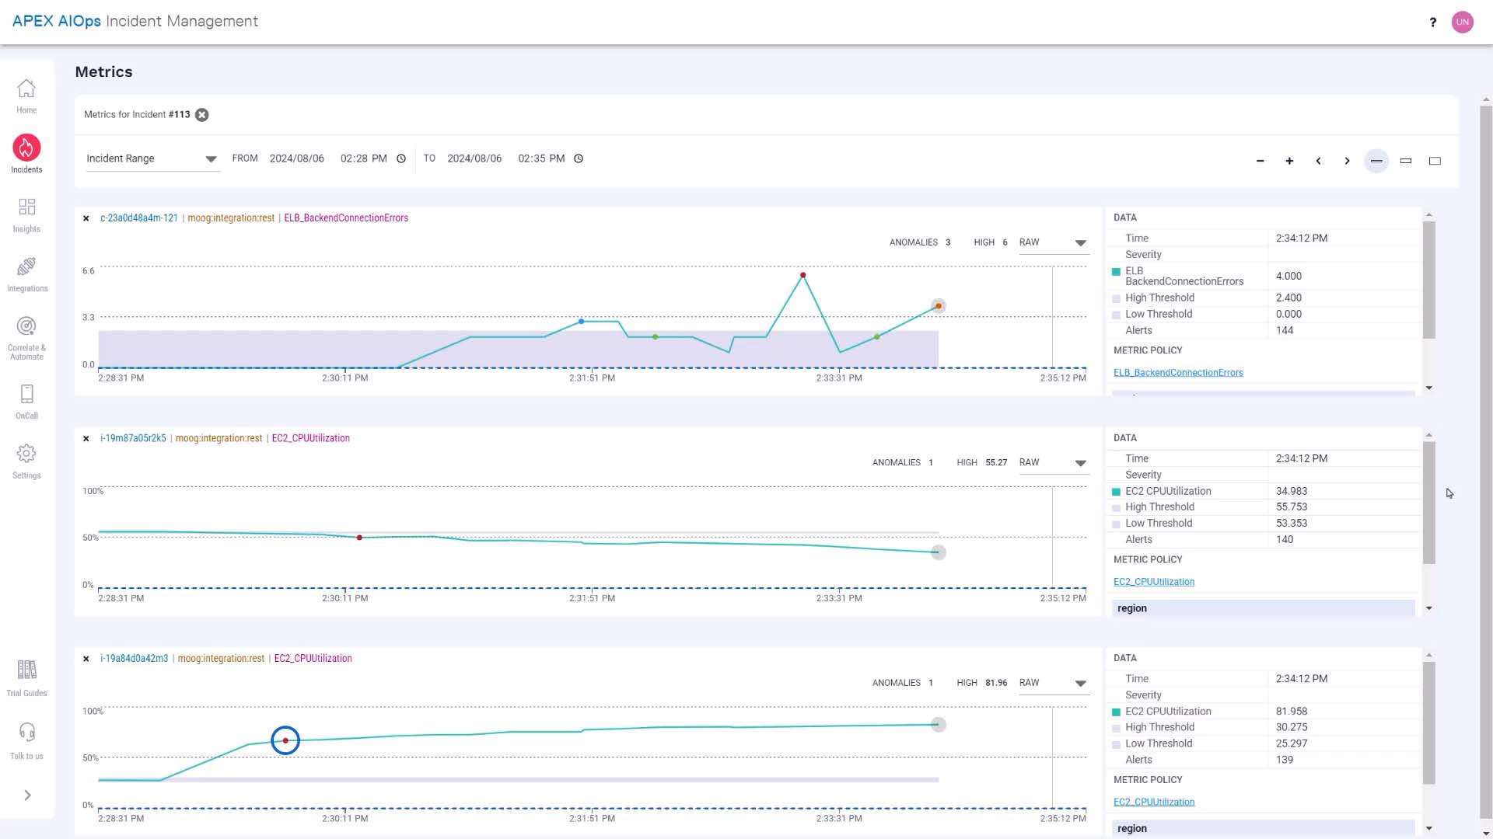The height and width of the screenshot is (839, 1493).
Task: Click the red anomaly peak on ELB chart
Action: click(x=803, y=275)
